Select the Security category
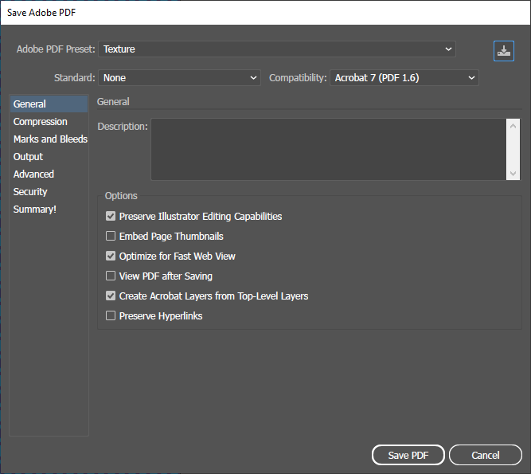Viewport: 531px width, 474px height. pyautogui.click(x=49, y=192)
